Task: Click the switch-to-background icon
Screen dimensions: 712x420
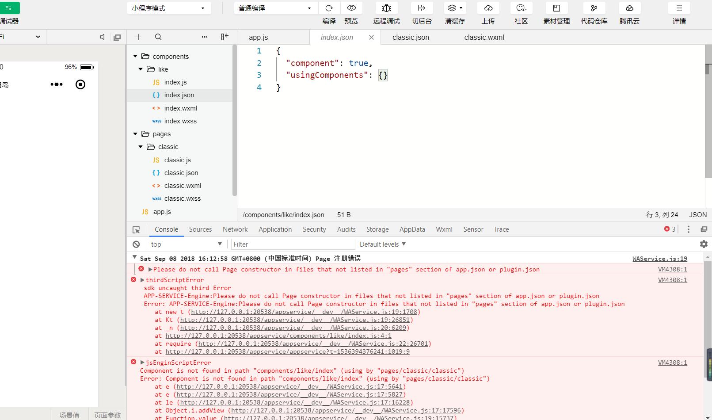Action: click(x=422, y=8)
